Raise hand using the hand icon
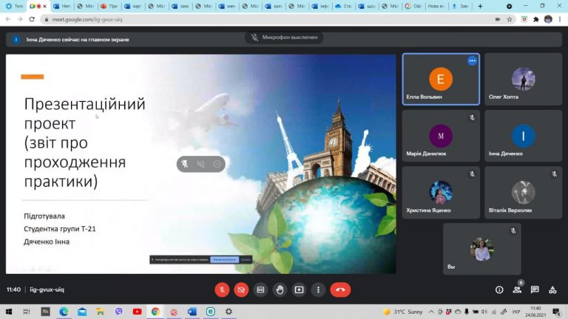Image resolution: width=568 pixels, height=319 pixels. 280,289
